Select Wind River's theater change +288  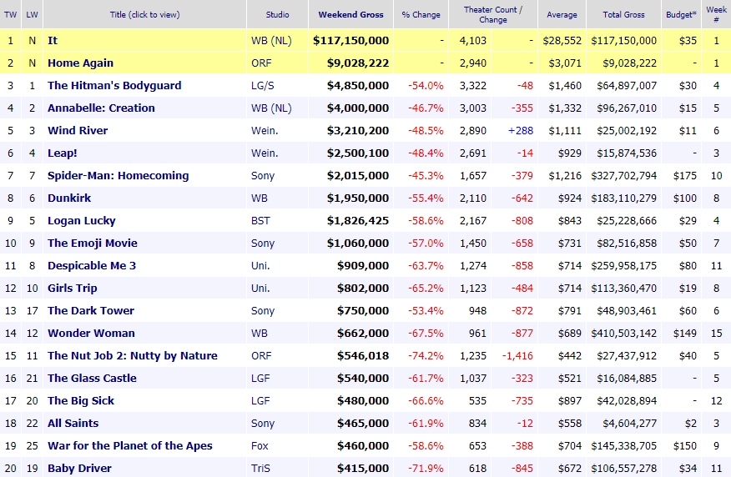[x=520, y=130]
